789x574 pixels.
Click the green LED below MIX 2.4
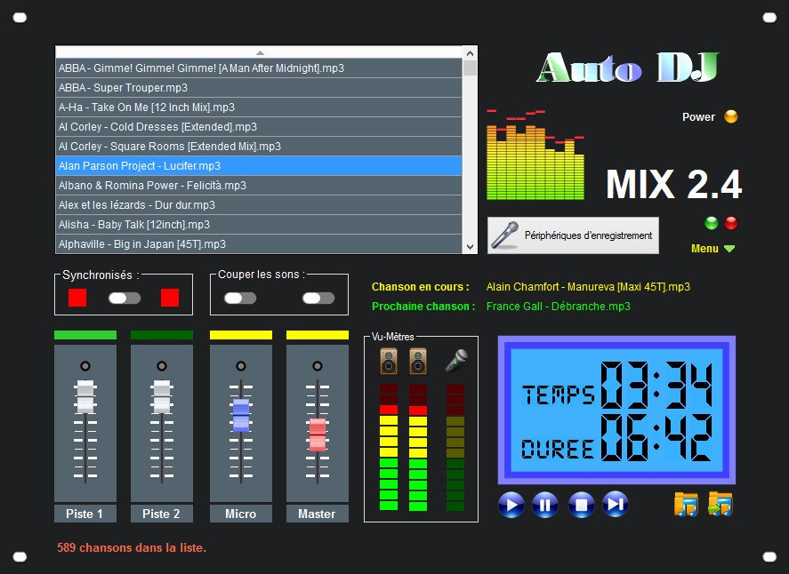pos(711,223)
